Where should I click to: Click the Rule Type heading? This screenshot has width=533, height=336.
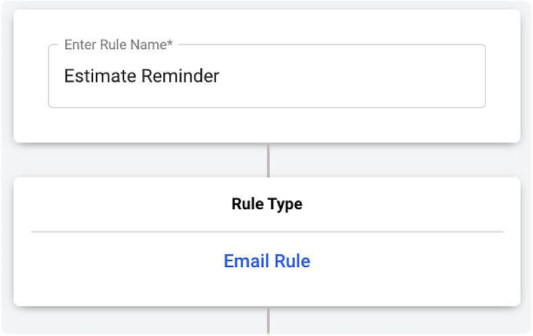point(267,204)
